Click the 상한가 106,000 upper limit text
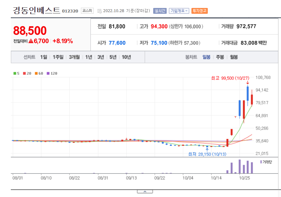Image resolution: width=281 pixels, height=197 pixels. tap(186, 27)
